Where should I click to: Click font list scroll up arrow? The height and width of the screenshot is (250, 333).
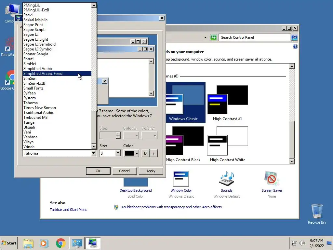click(94, 5)
